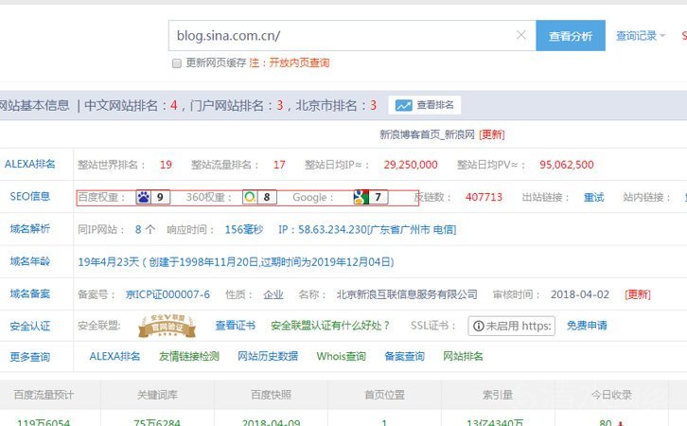The image size is (687, 426).
Task: Click 北京新浪互联信息服务有限公司 company name
Action: tap(407, 294)
